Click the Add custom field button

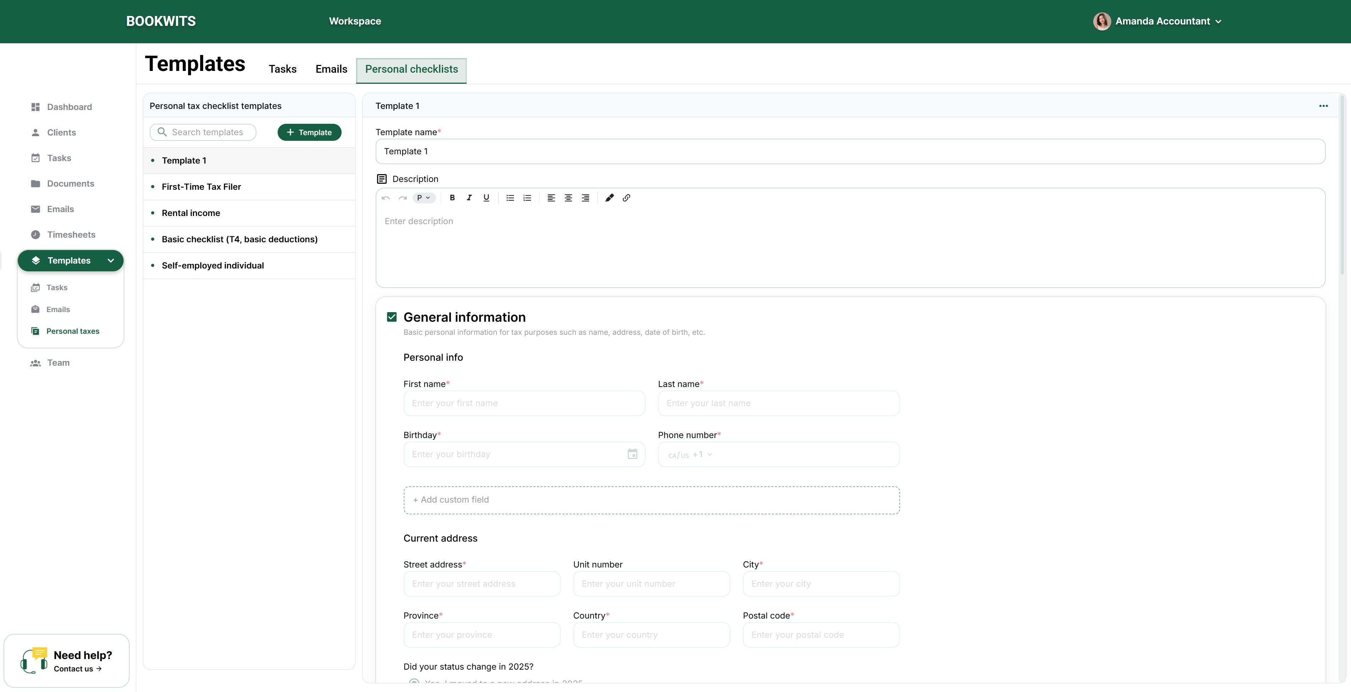652,500
